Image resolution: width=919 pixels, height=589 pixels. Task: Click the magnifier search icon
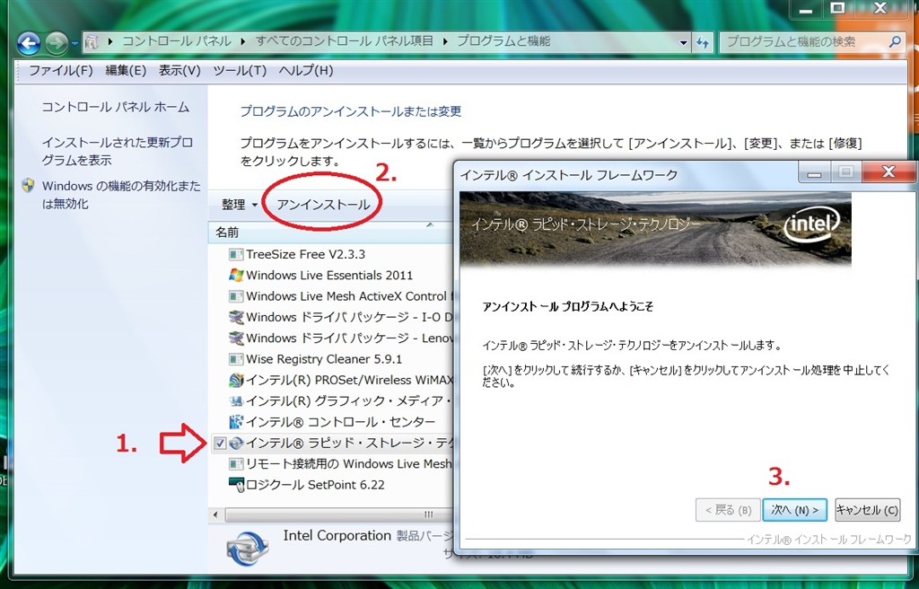tap(895, 41)
